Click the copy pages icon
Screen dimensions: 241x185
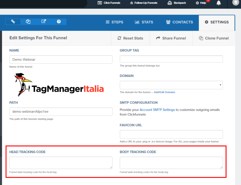tap(28, 21)
